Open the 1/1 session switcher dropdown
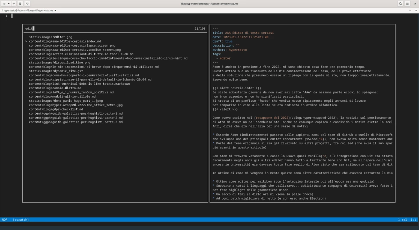Screen dimensions: 419x230 pos(6,3)
